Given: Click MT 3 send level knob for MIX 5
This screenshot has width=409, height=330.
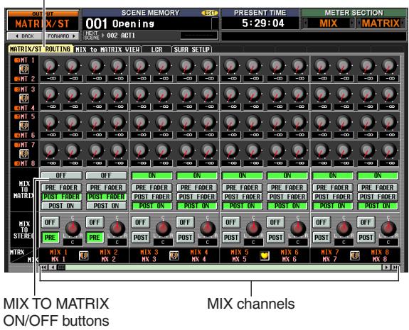Looking at the screenshot, I should [x=231, y=94].
